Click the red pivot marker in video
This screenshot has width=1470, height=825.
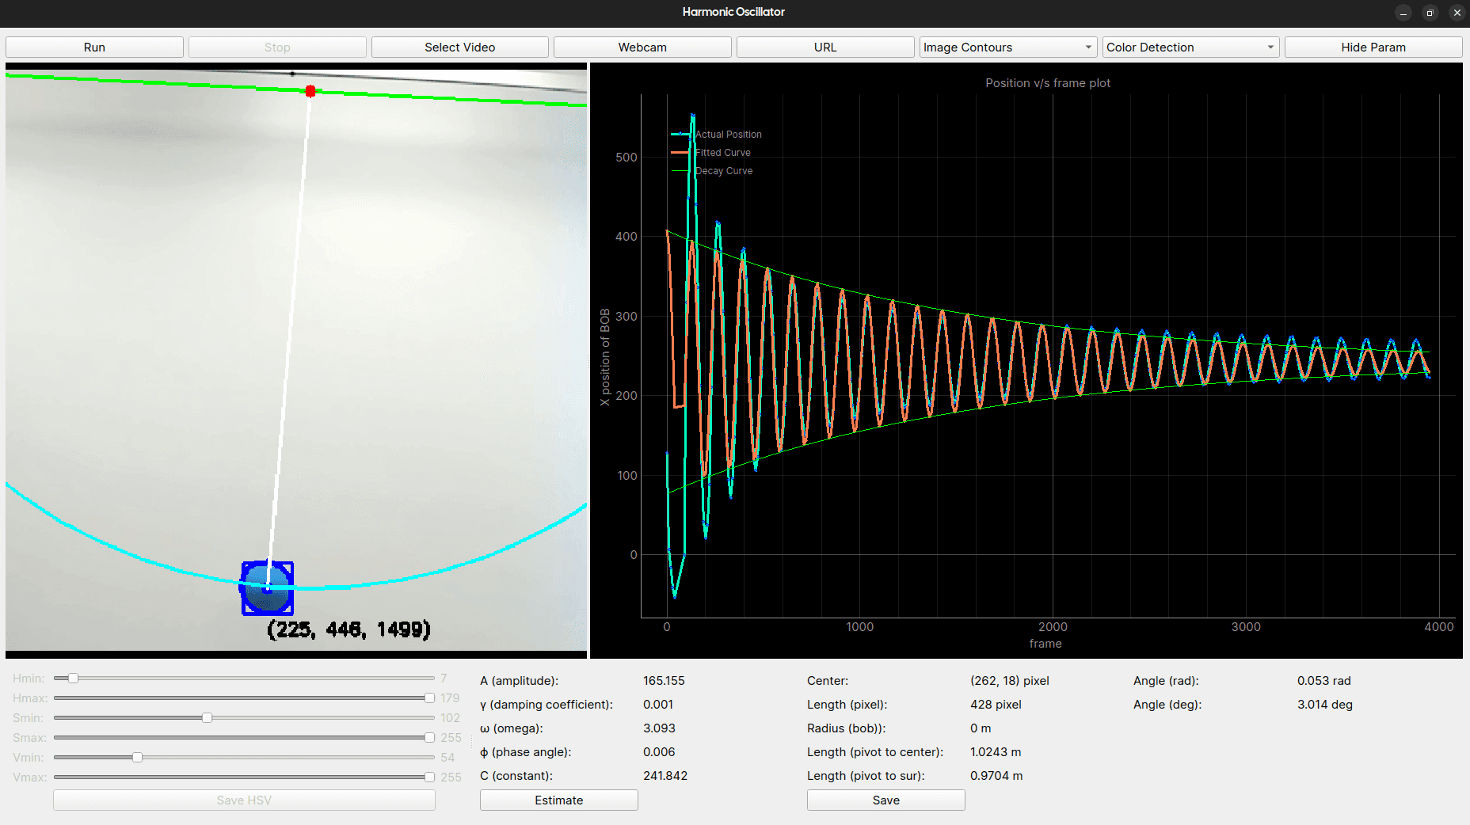[x=310, y=91]
